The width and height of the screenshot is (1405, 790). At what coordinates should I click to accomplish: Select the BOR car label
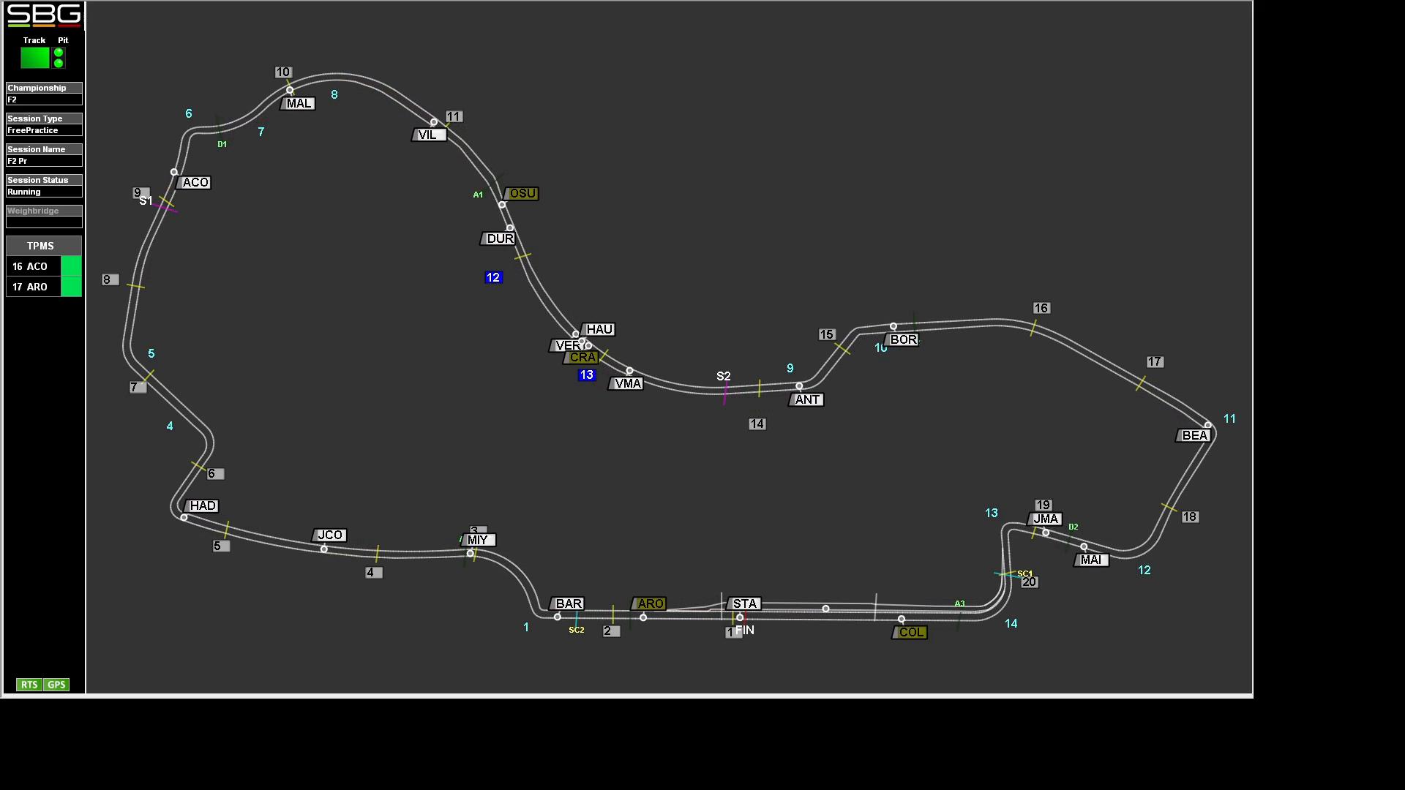(902, 339)
